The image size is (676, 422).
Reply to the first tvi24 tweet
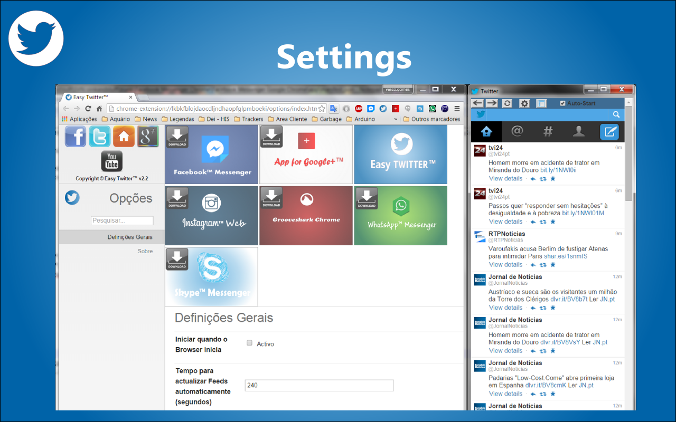[x=533, y=179]
